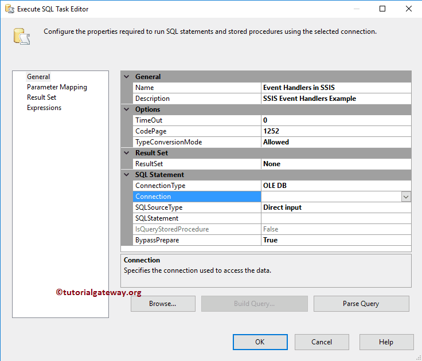This screenshot has width=422, height=361.
Task: Open Help for the task editor
Action: pos(386,342)
